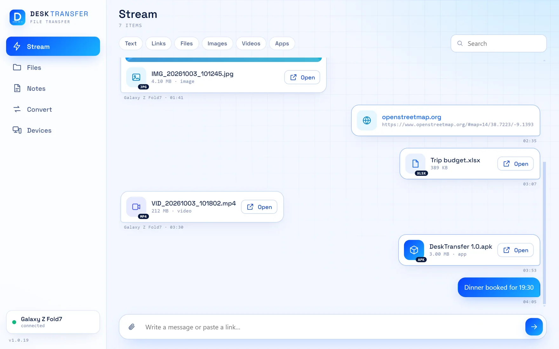Open the Convert section
Image resolution: width=559 pixels, height=349 pixels.
tap(53, 109)
